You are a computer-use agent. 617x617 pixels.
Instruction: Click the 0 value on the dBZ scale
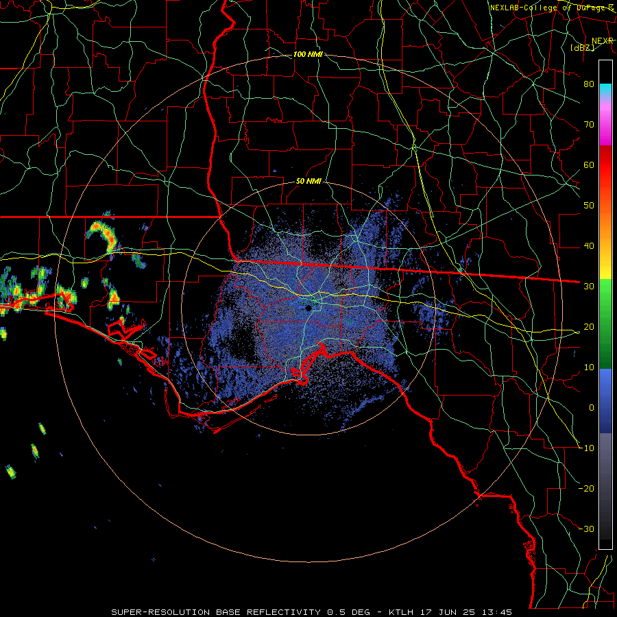592,408
